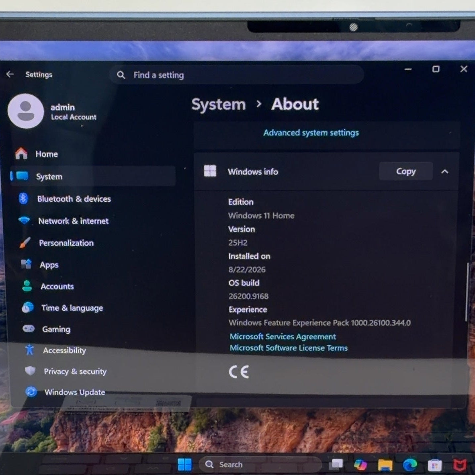The image size is (475, 475).
Task: Click the Windows Feature Experience Pack text
Action: (319, 323)
